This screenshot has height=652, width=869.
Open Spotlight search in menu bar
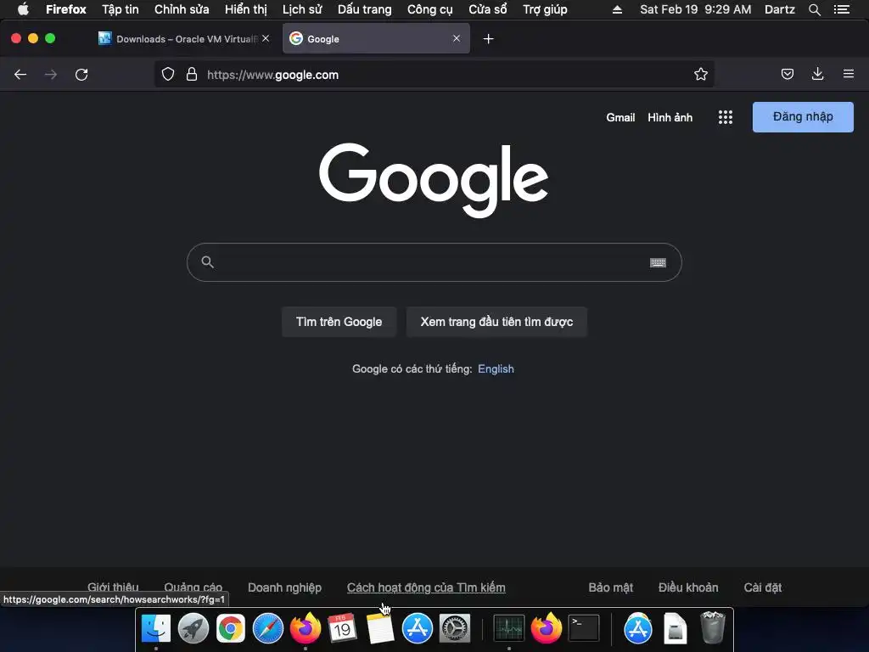814,9
